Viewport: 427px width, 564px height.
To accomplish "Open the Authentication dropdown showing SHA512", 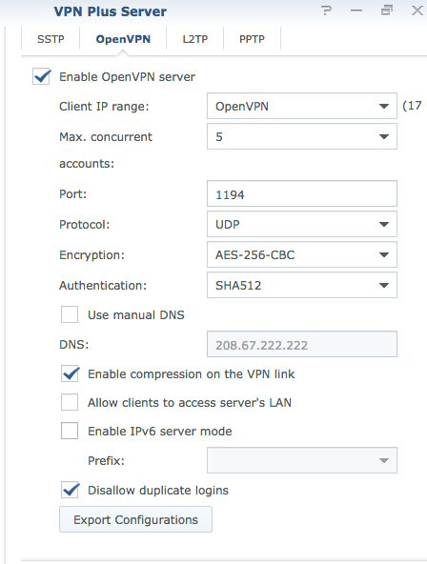I will click(x=302, y=285).
